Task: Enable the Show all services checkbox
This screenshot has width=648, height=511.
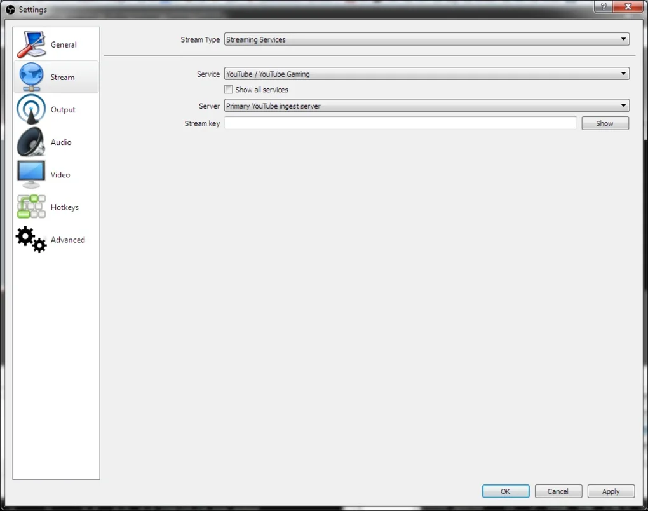Action: [229, 90]
